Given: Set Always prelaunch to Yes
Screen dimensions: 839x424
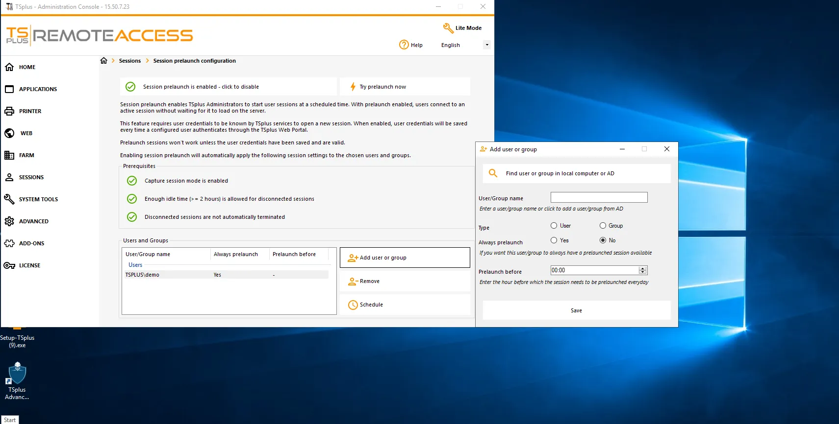Looking at the screenshot, I should [x=554, y=240].
